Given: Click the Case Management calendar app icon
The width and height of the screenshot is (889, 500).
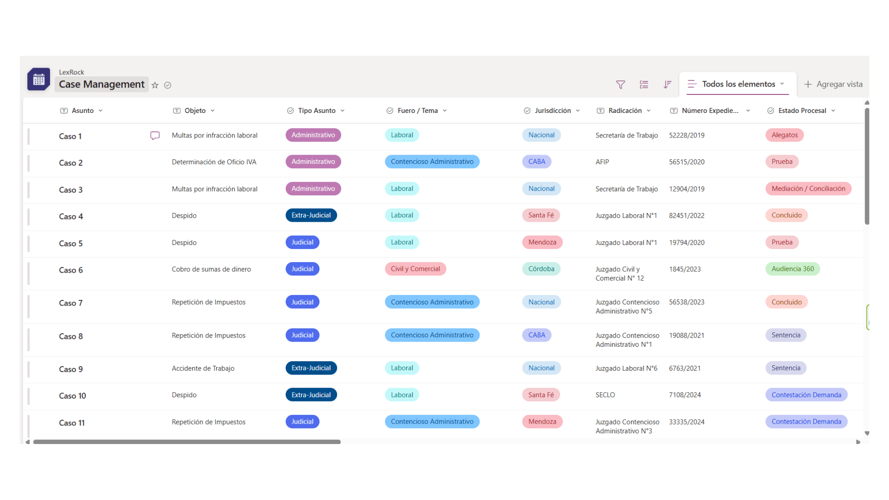Looking at the screenshot, I should tap(39, 80).
